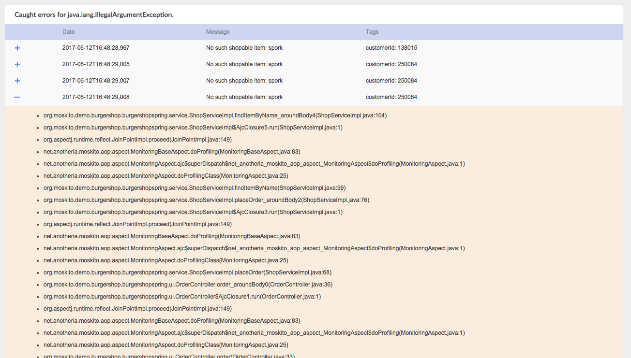This screenshot has width=631, height=358.
Task: Select date 2017-06-12T16:48:28,967
Action: 96,48
